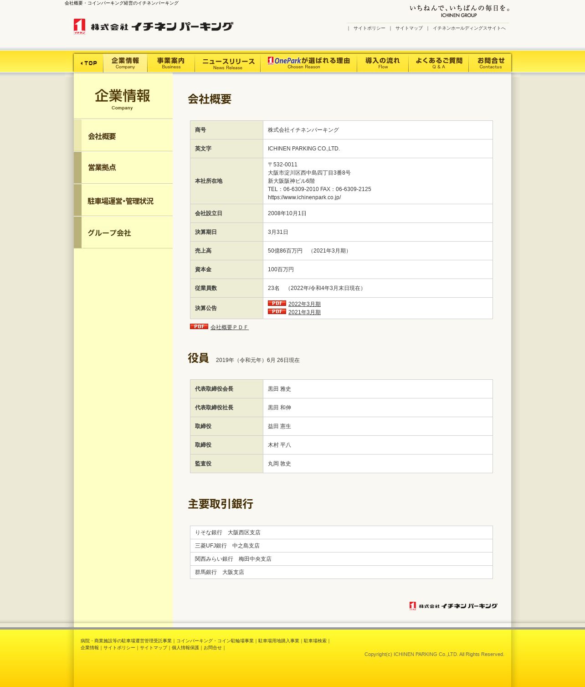The image size is (585, 687).
Task: Open お問合せ Contactus nav tab
Action: 490,63
